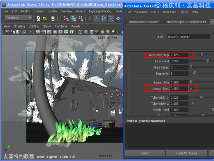Click the camera Bookmarks icon
Viewport: 214px width, 161px height.
(19, 32)
